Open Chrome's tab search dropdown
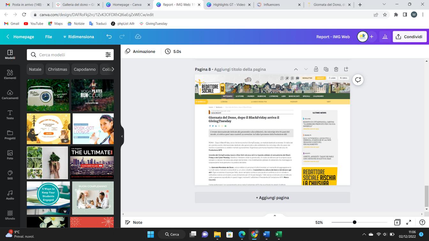The height and width of the screenshot is (241, 429). pyautogui.click(x=384, y=4)
